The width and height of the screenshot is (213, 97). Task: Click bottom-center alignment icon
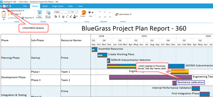pos(105,17)
